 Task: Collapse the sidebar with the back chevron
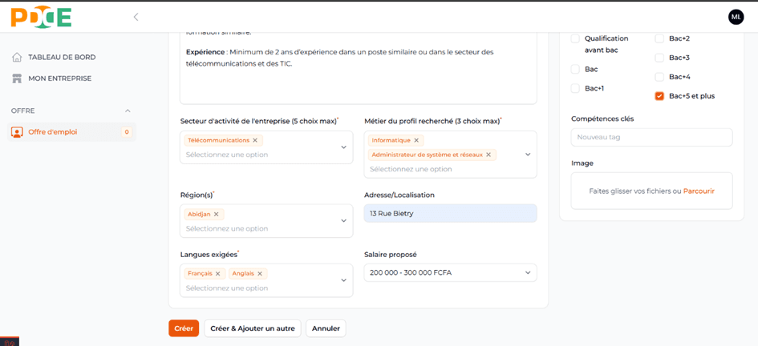(136, 17)
